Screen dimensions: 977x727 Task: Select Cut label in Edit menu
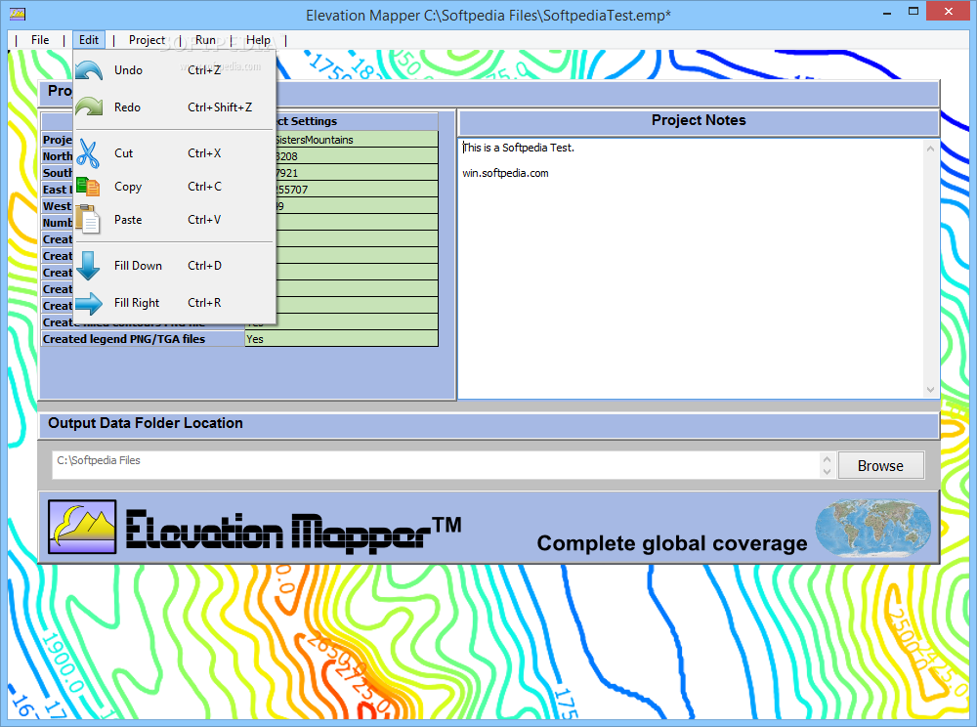pyautogui.click(x=123, y=153)
